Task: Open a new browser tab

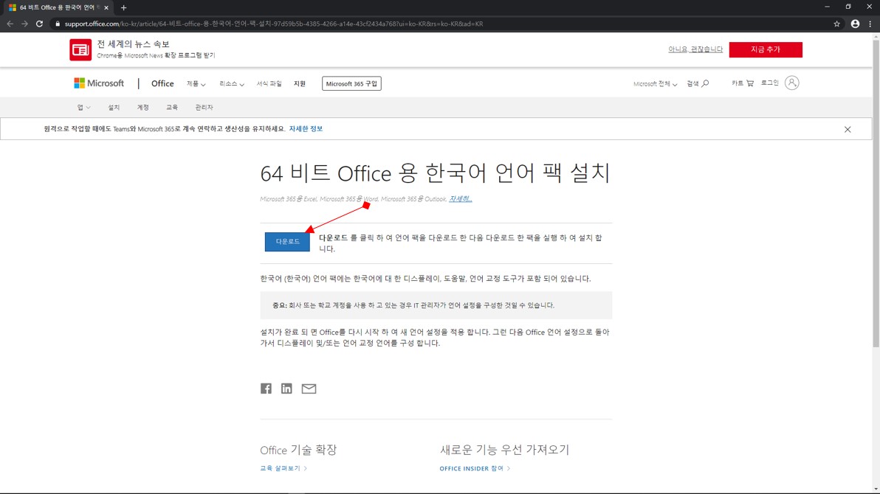Action: pyautogui.click(x=123, y=8)
